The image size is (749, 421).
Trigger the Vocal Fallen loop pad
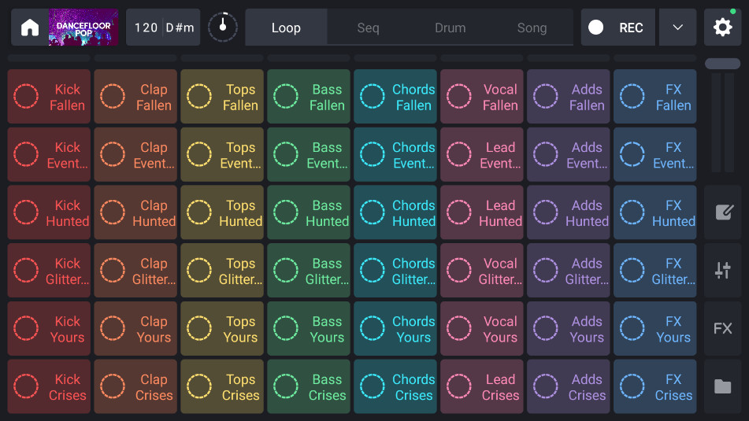482,97
